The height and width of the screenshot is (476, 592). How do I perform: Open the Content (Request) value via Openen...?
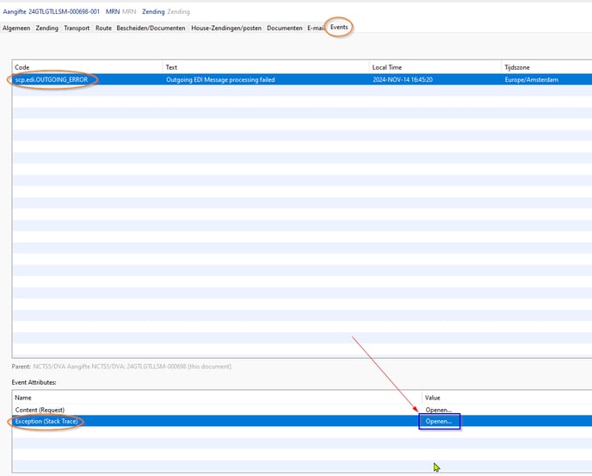pyautogui.click(x=438, y=410)
